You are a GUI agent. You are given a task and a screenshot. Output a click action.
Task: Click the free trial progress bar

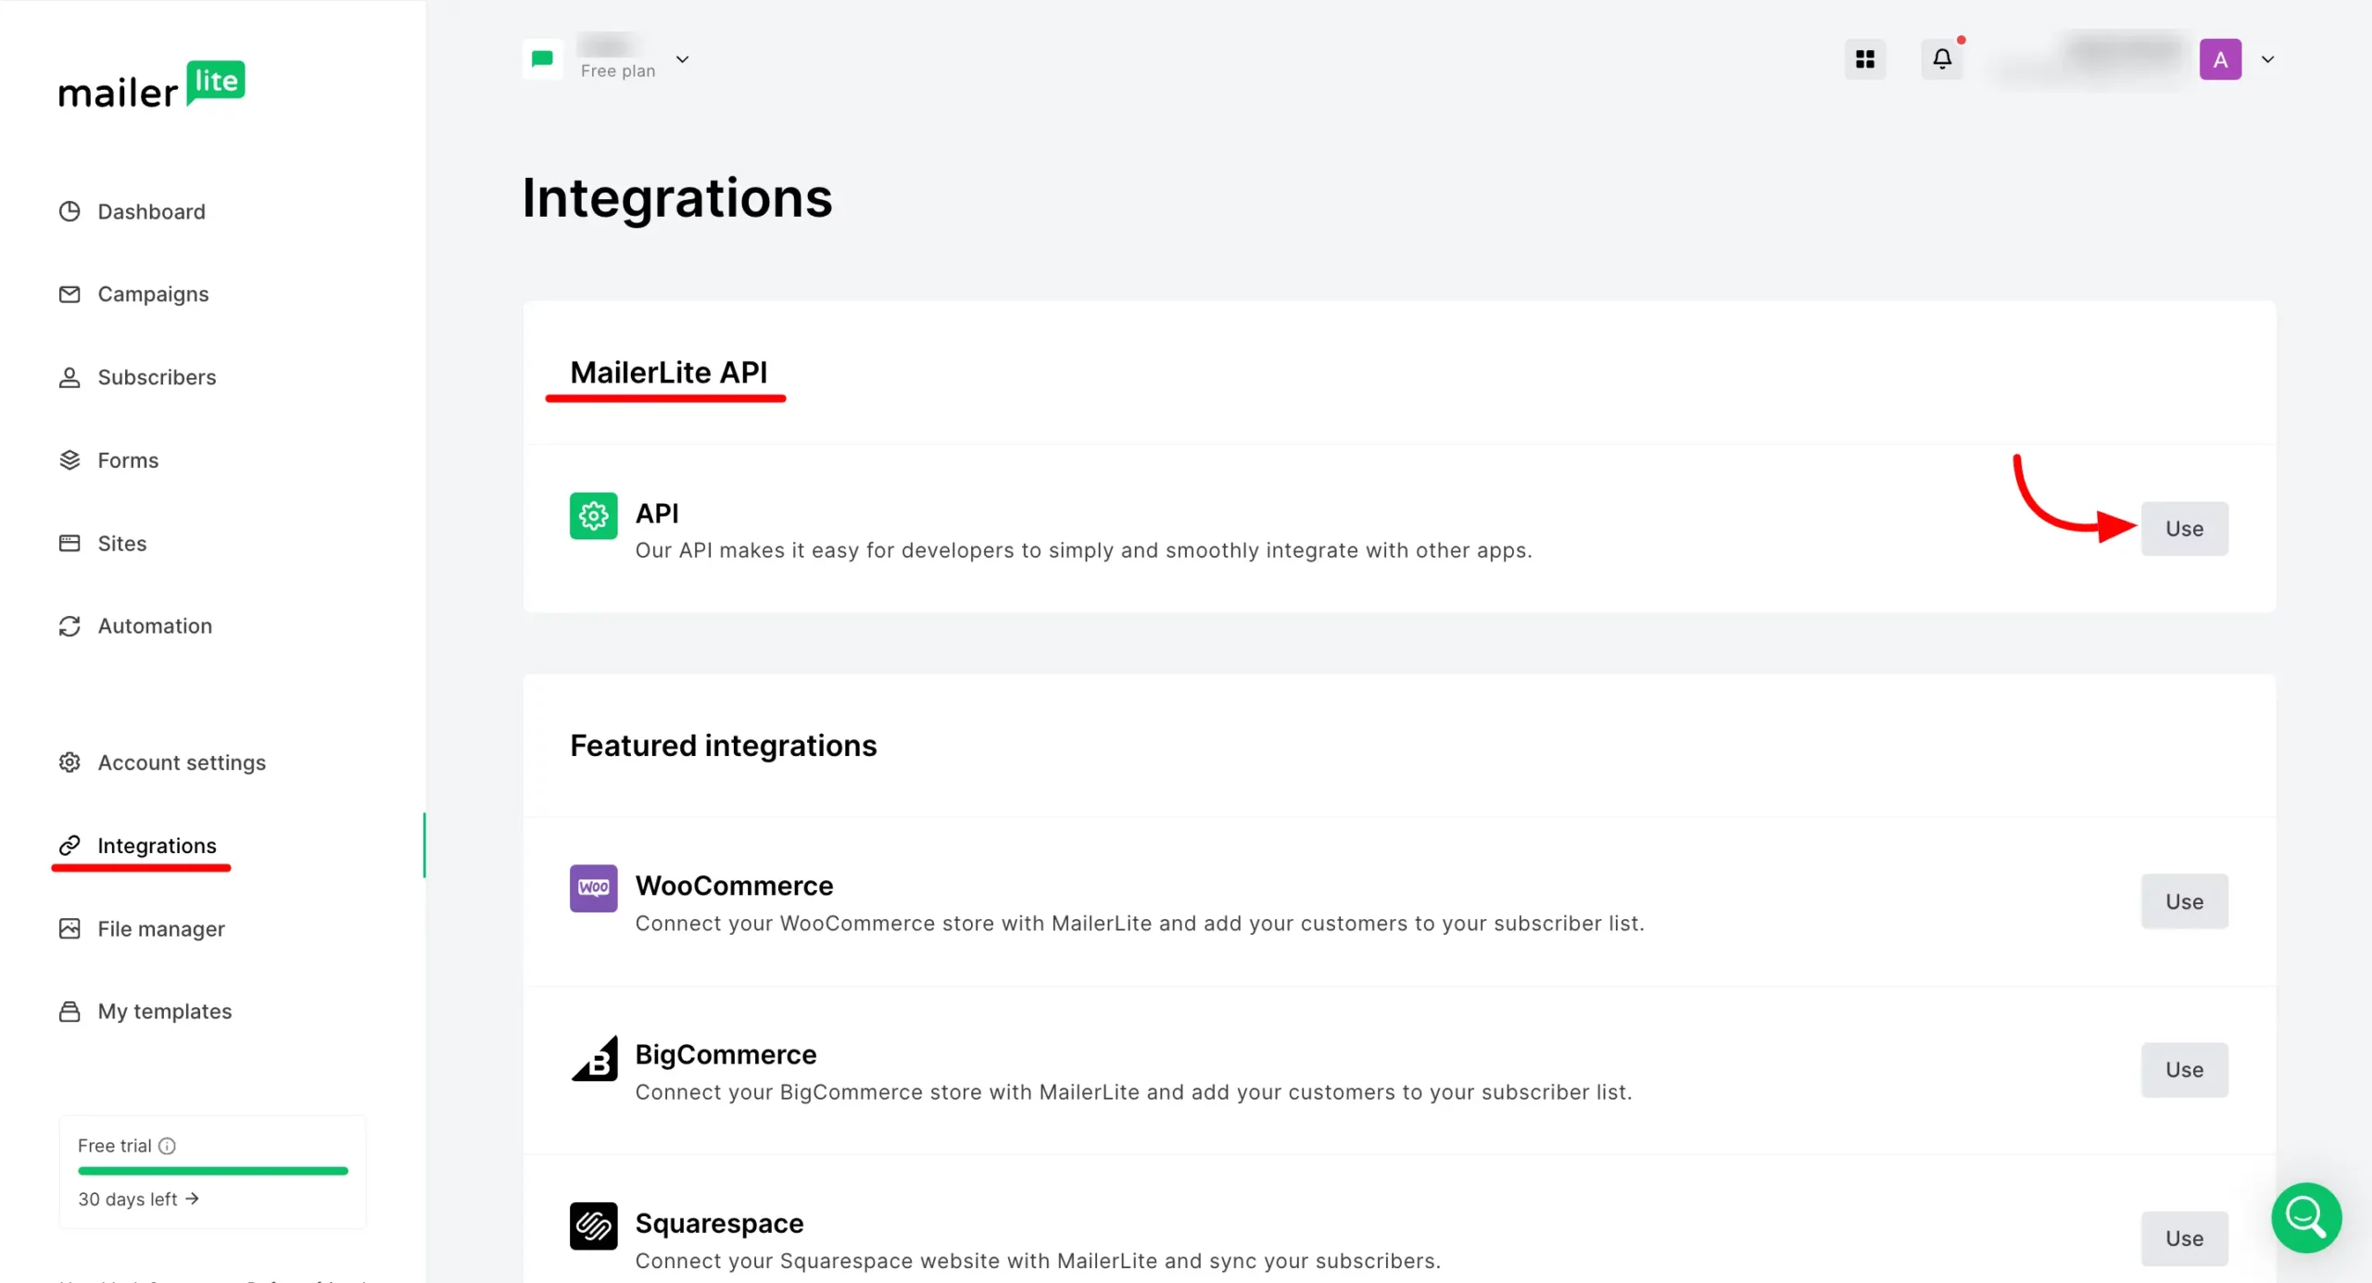coord(212,1171)
